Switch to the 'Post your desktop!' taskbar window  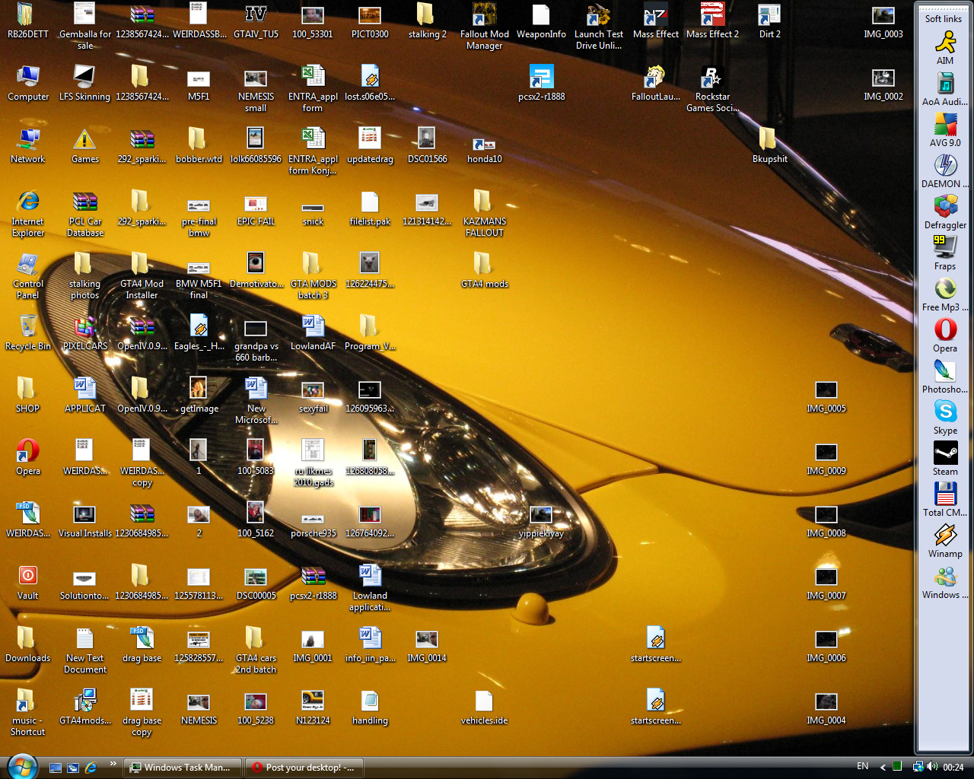[x=304, y=768]
